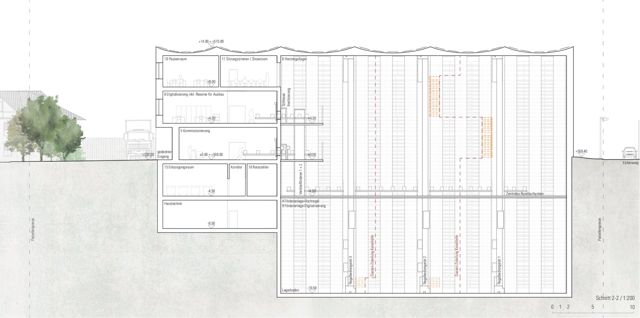Select the 18 Nasszellen room label
This screenshot has width=640, height=318.
pos(258,168)
